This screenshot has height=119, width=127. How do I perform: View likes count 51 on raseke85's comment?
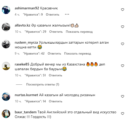(35, 75)
